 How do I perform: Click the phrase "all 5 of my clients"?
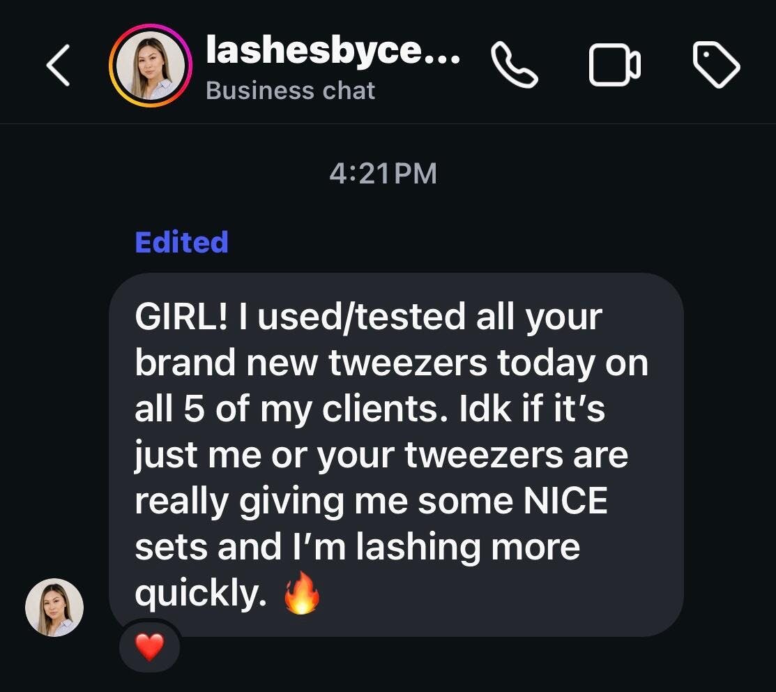[286, 409]
